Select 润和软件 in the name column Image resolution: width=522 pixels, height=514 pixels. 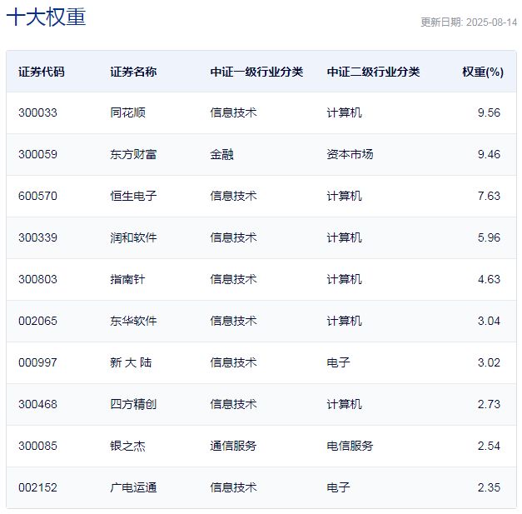coord(133,237)
